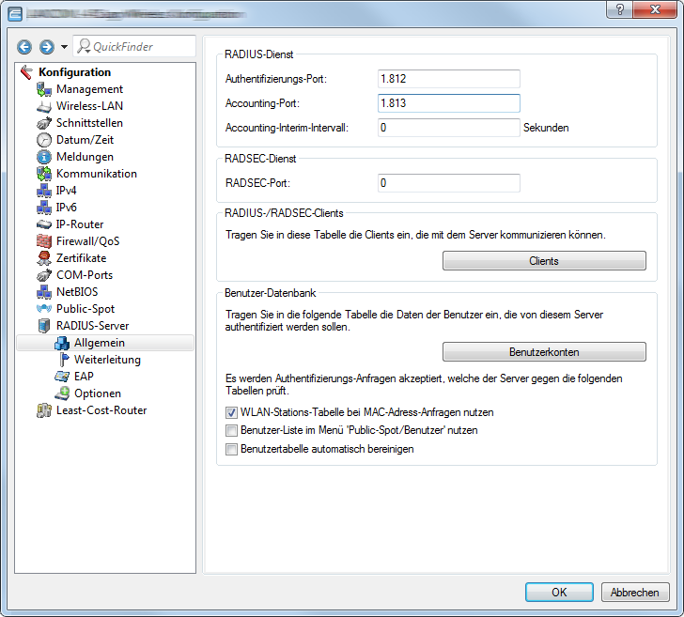Open the Firewall/QoS icon entry
This screenshot has height=617, width=684.
43,241
